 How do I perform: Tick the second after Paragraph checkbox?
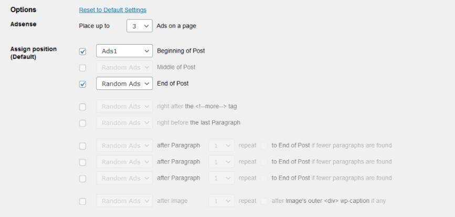click(82, 162)
